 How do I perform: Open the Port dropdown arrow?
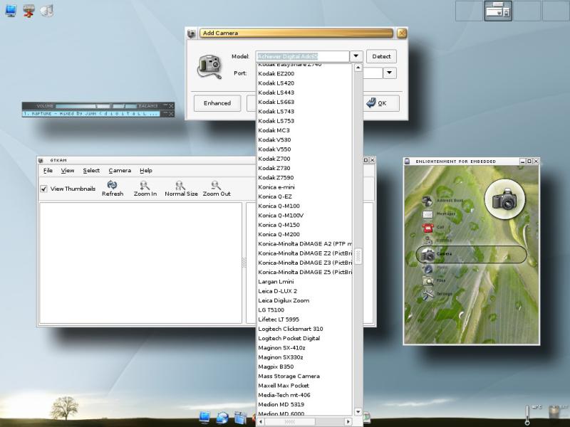tap(389, 73)
